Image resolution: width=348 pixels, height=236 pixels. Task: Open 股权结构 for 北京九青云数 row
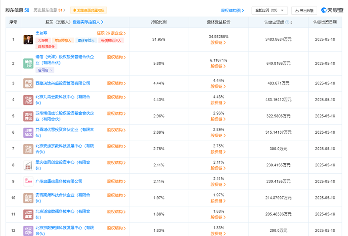(116, 98)
